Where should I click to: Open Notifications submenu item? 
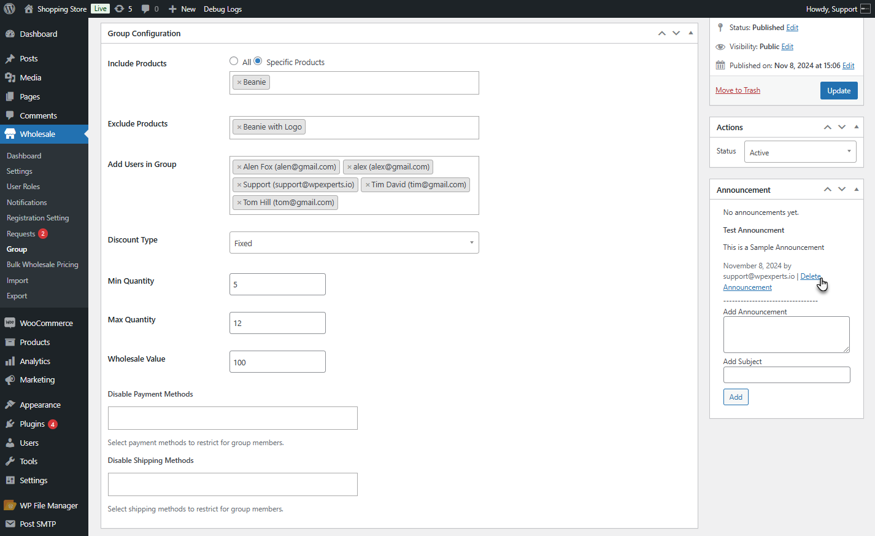(27, 203)
